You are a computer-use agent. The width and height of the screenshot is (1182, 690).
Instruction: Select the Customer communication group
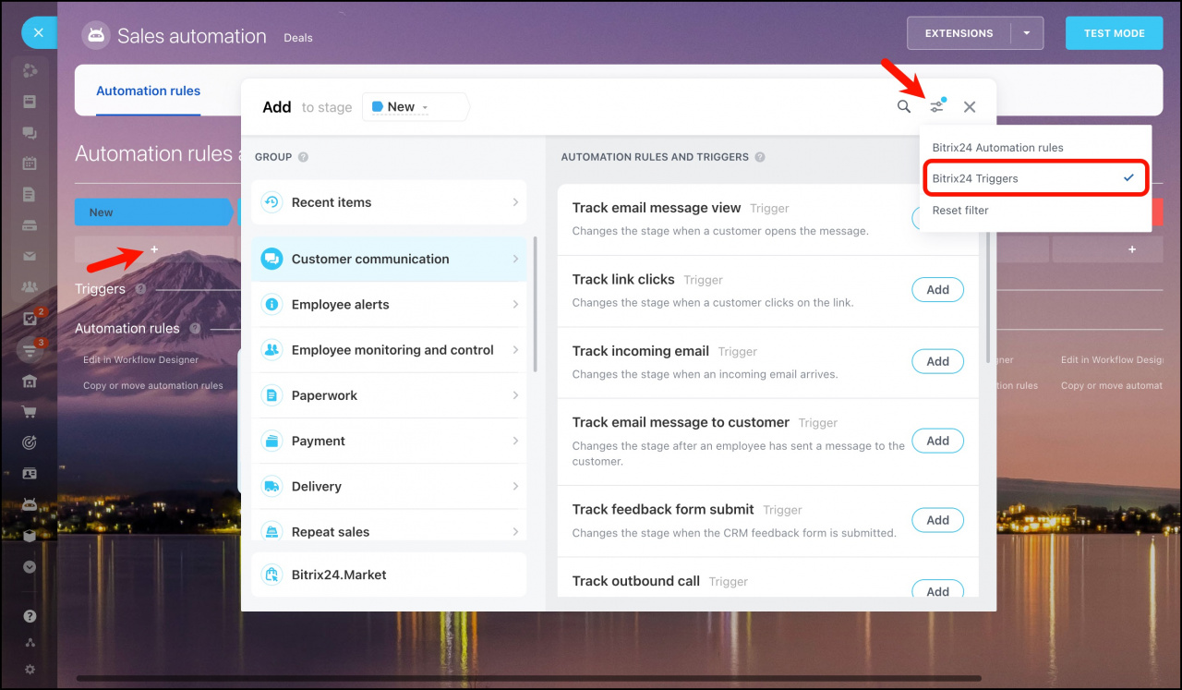pyautogui.click(x=389, y=260)
